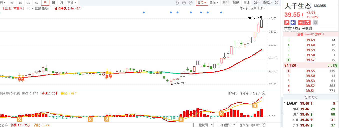Image resolution: width=339 pixels, height=128 pixels.
Task: Click the 机构操盘线:28.18 value
Action: pos(67,8)
